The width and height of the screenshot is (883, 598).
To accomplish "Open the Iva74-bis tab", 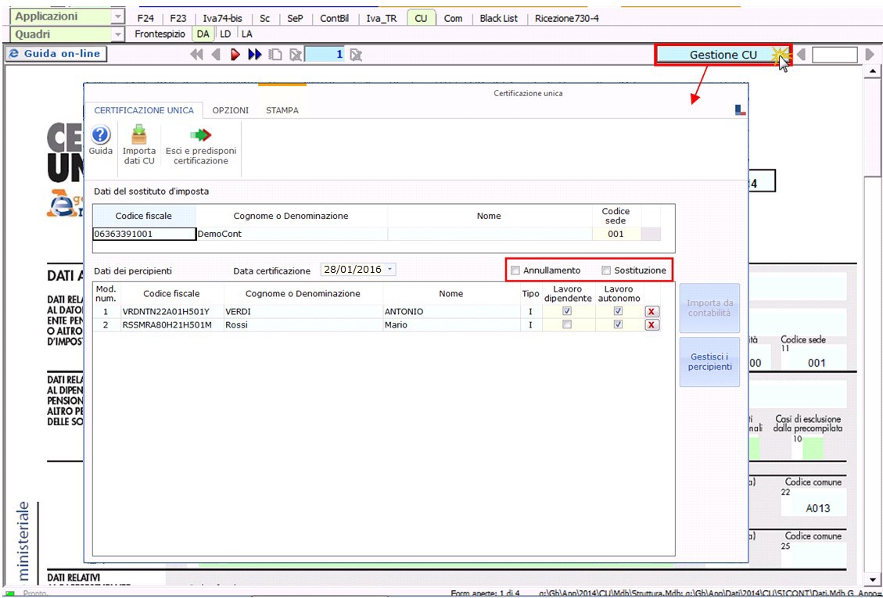I will pyautogui.click(x=222, y=19).
